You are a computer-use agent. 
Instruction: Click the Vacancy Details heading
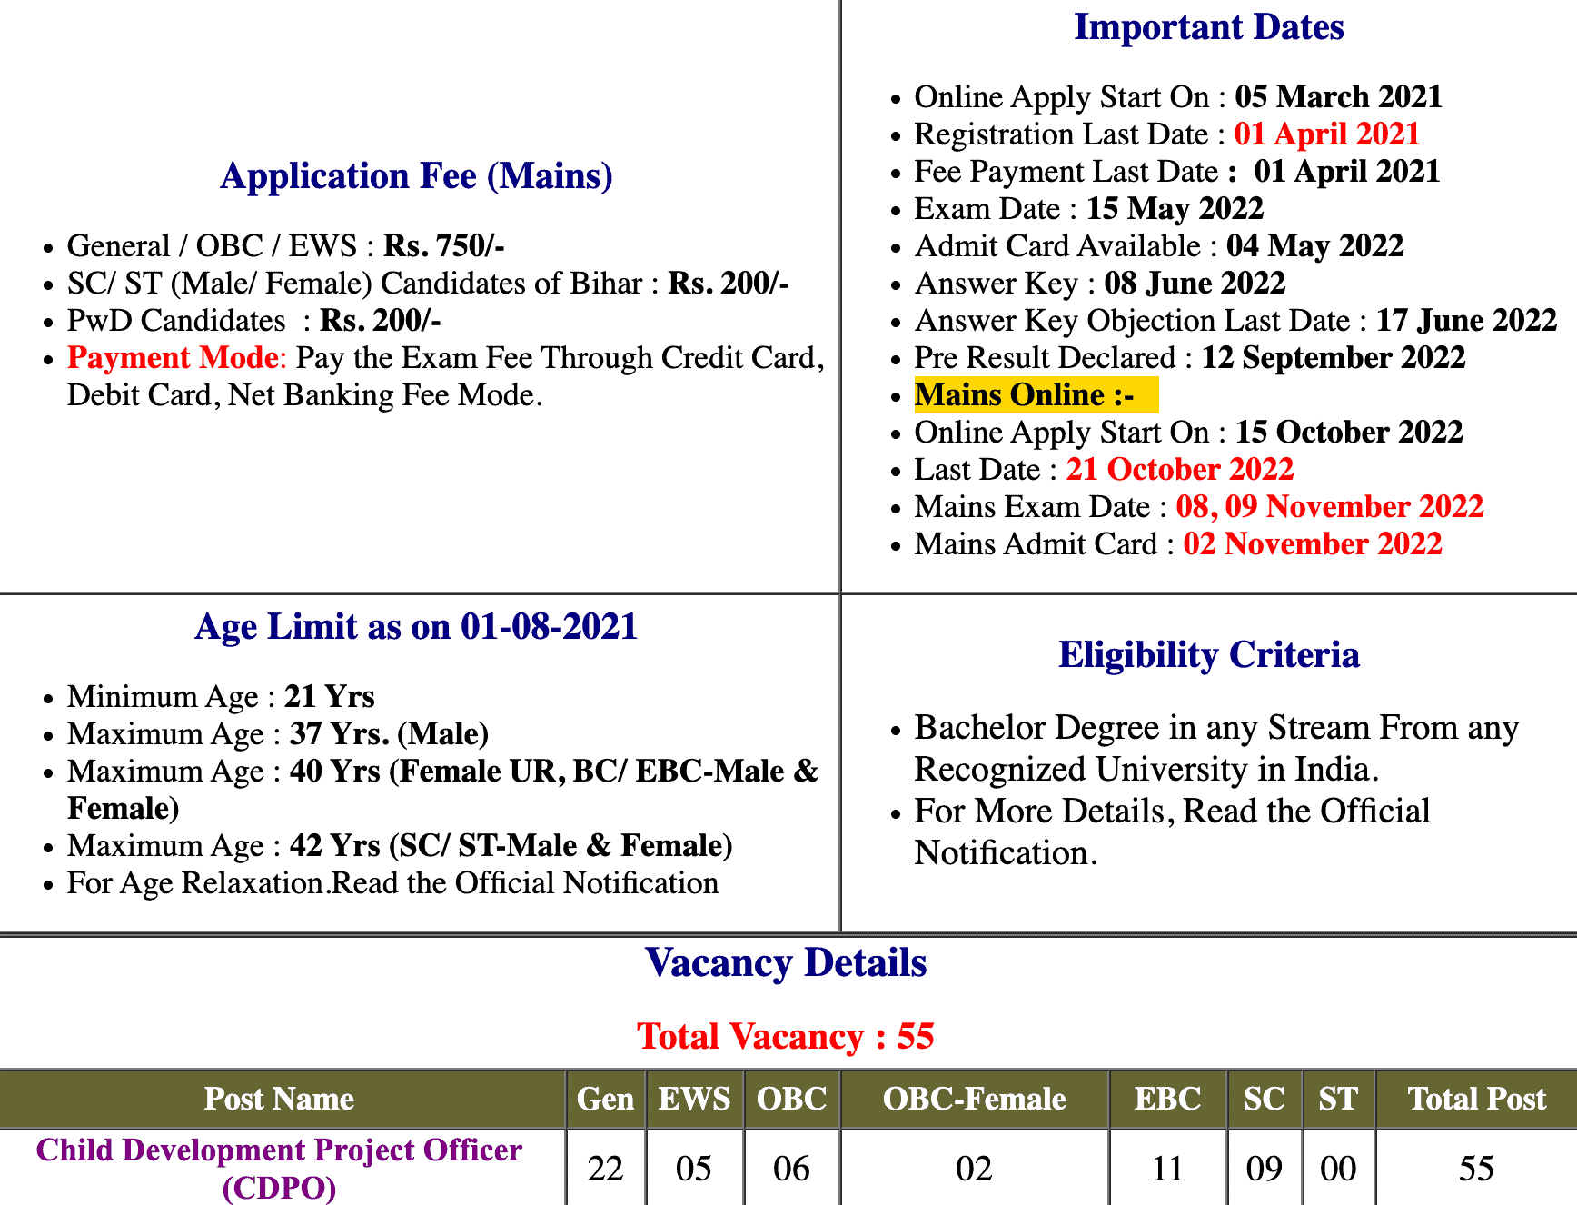[786, 963]
